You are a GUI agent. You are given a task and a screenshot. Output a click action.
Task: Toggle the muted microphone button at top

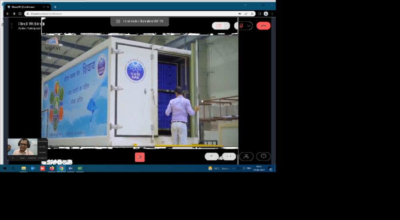[x=241, y=26]
